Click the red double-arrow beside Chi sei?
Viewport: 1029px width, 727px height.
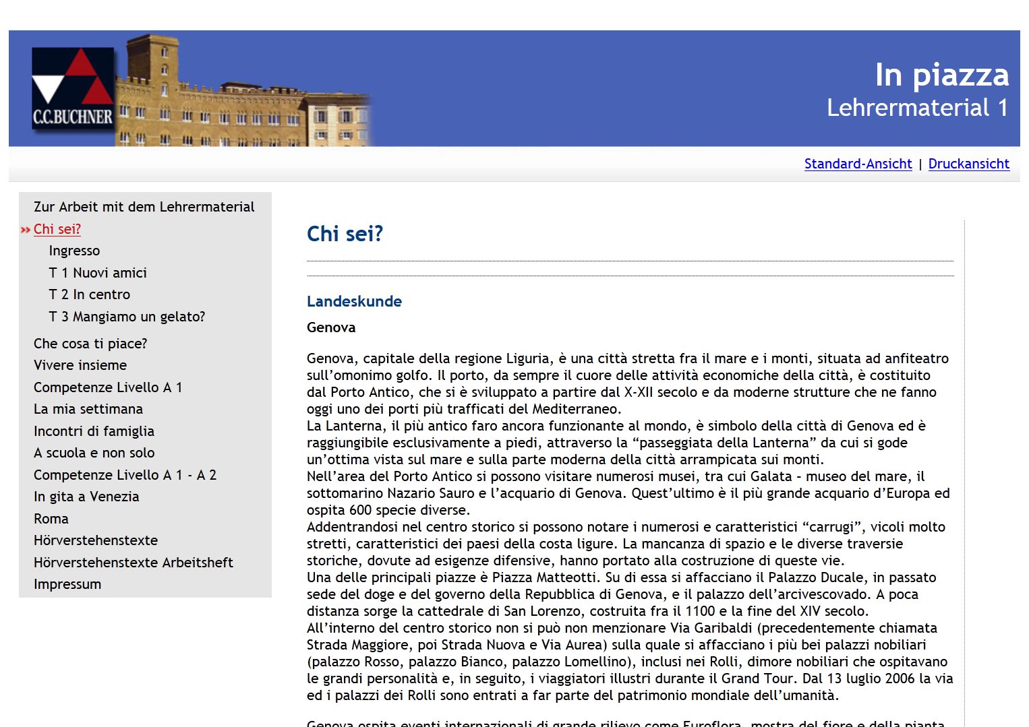click(x=26, y=230)
